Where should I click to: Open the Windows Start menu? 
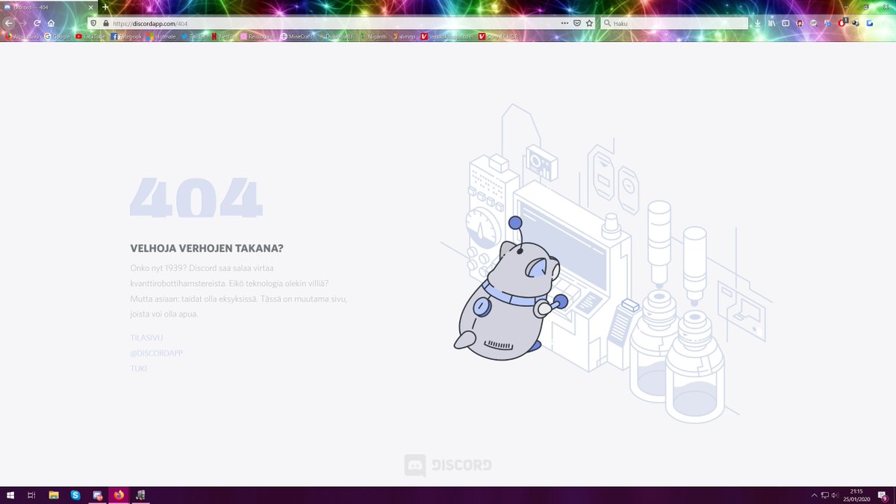10,495
